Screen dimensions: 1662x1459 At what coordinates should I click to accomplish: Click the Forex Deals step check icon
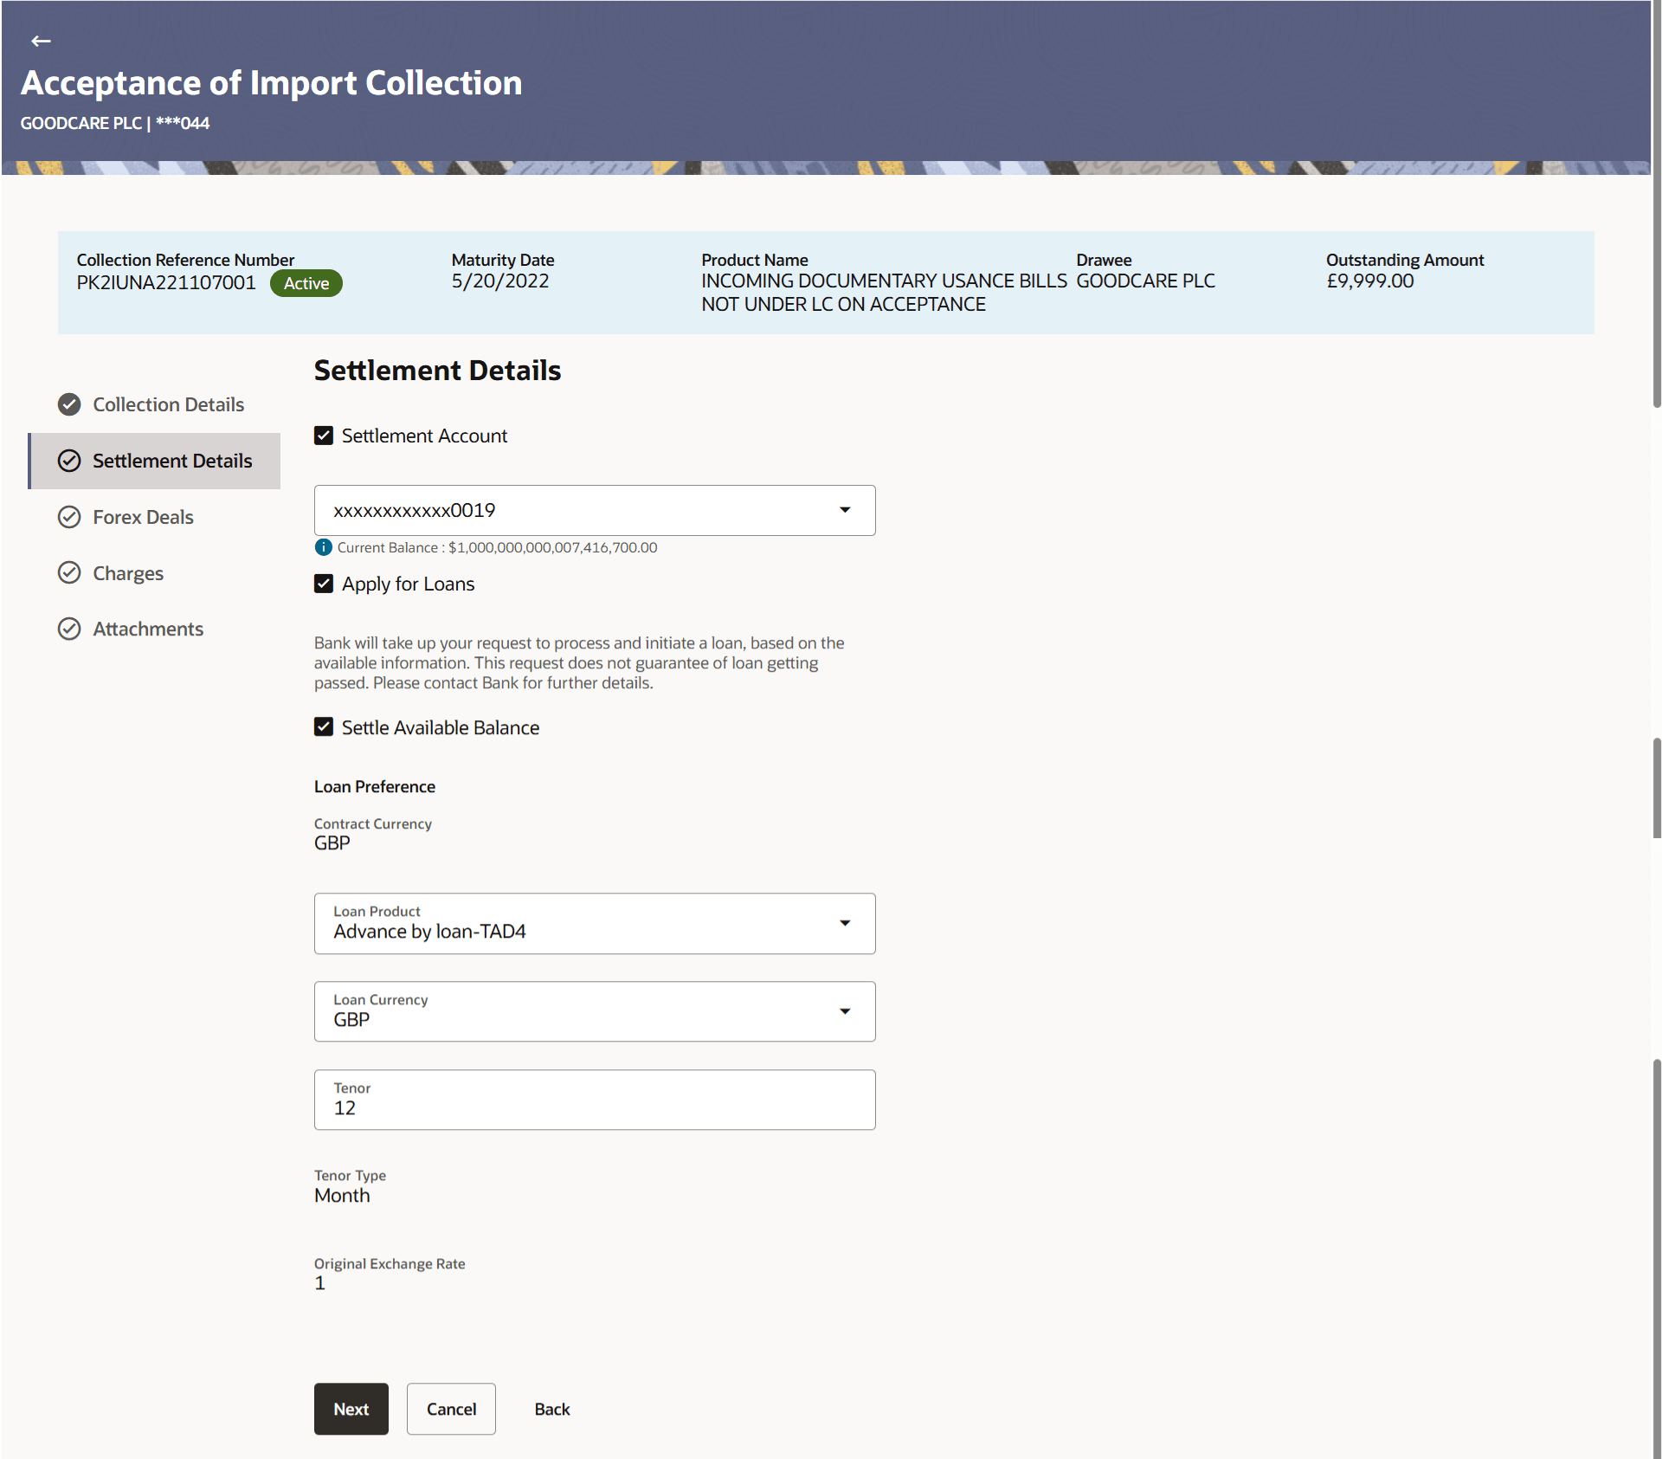click(69, 517)
